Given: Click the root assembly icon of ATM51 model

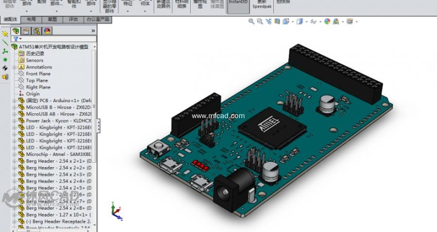Looking at the screenshot, I should pos(14,47).
